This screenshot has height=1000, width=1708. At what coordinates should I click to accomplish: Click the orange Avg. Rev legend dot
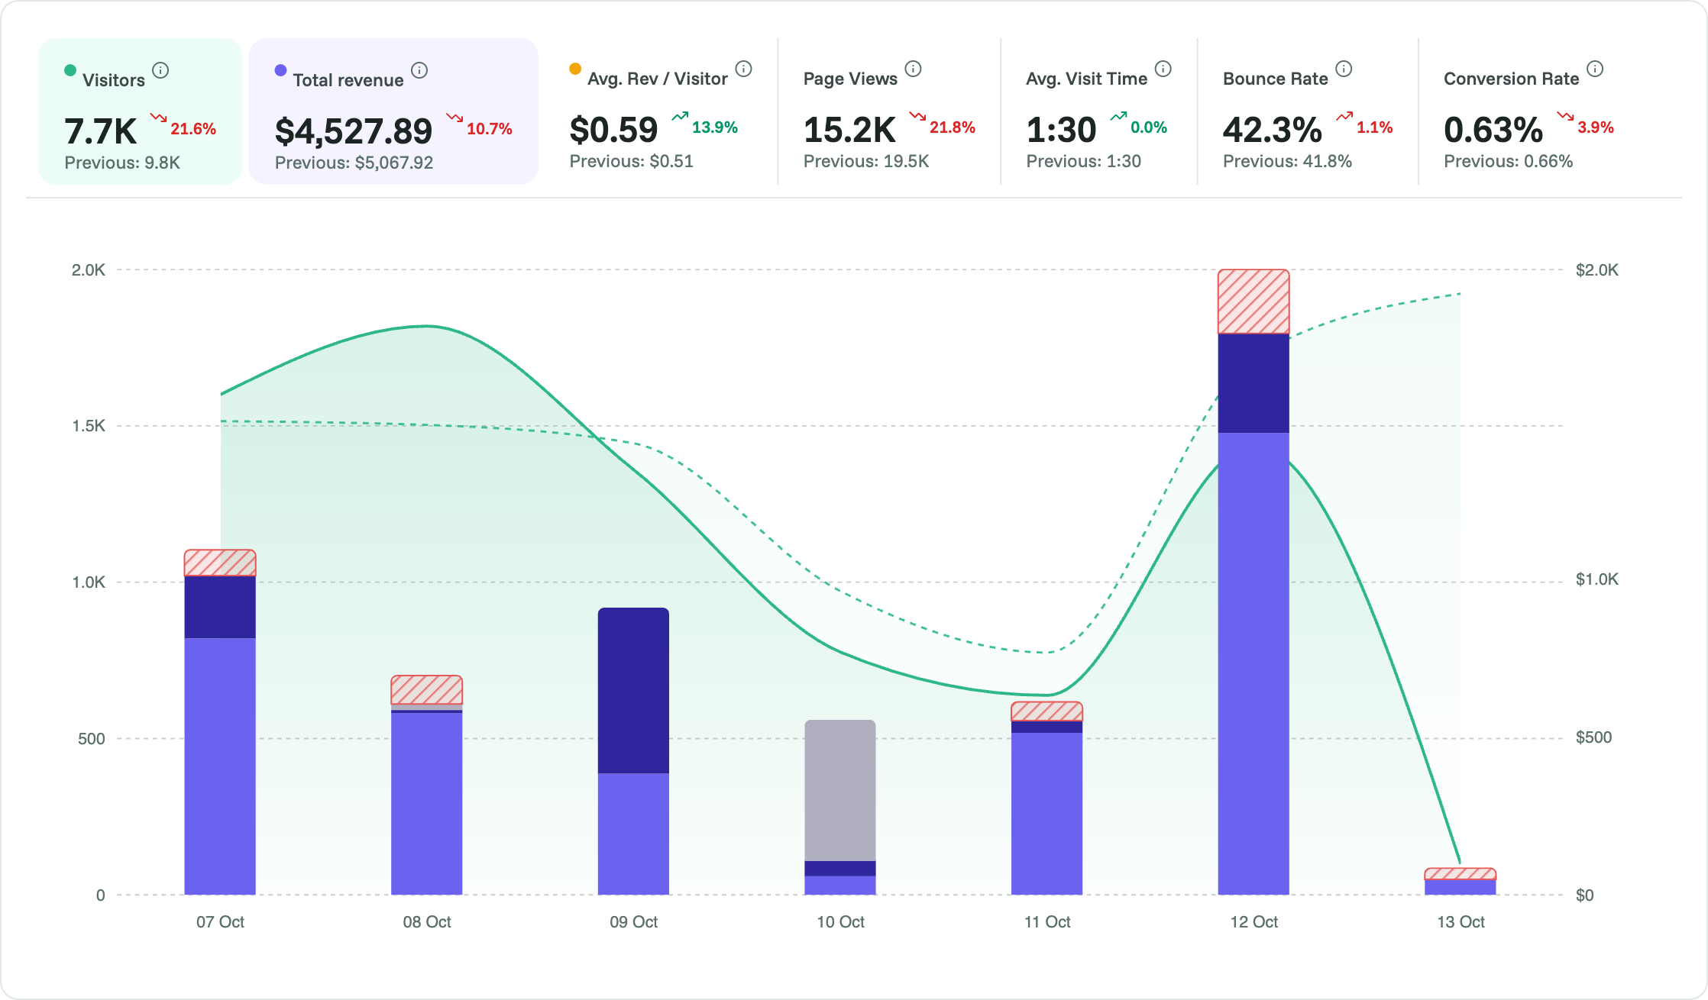click(x=575, y=69)
